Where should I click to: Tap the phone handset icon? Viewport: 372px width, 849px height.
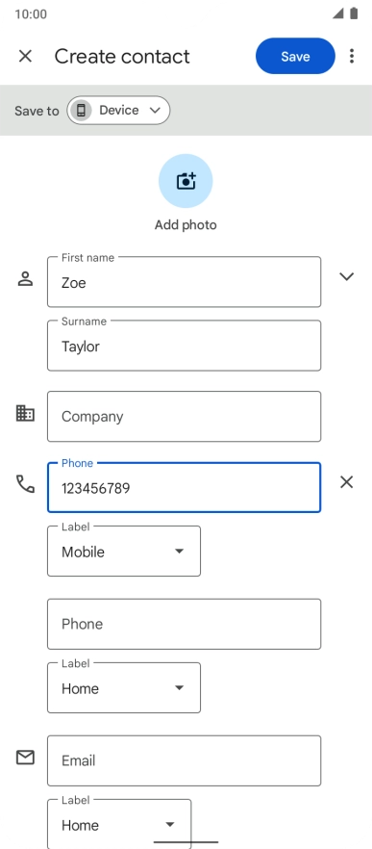coord(25,483)
